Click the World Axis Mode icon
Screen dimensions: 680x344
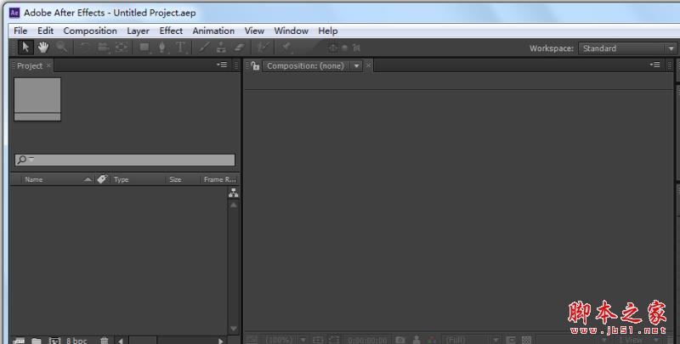tap(345, 48)
